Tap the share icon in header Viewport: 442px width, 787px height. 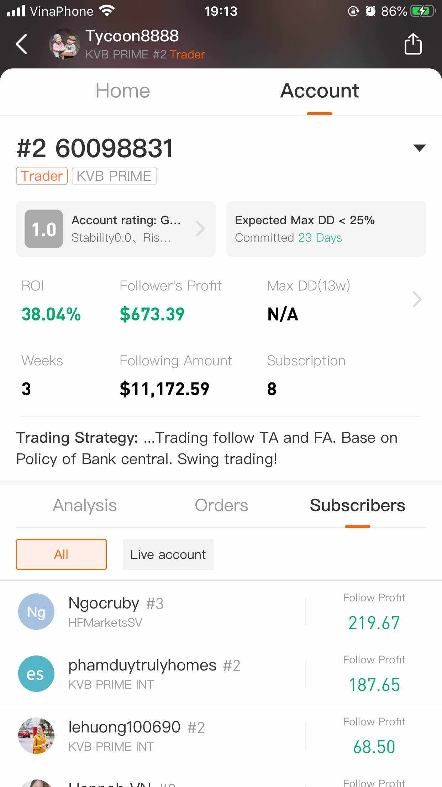[413, 44]
